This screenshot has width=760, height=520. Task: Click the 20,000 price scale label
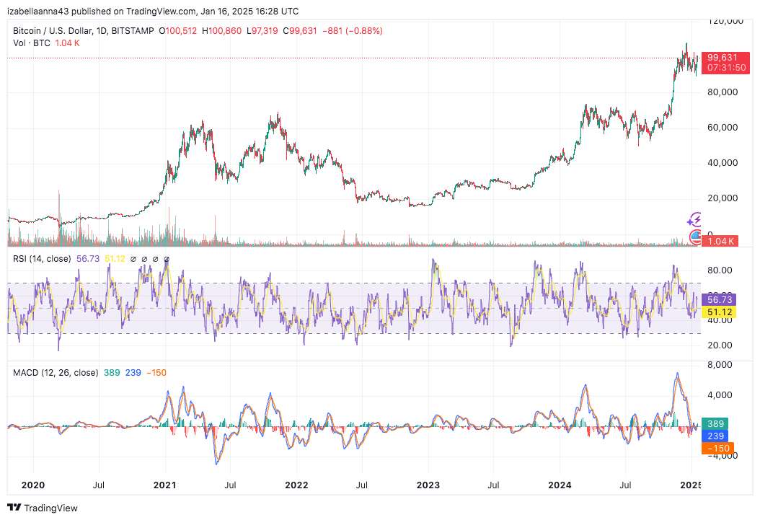click(x=723, y=198)
